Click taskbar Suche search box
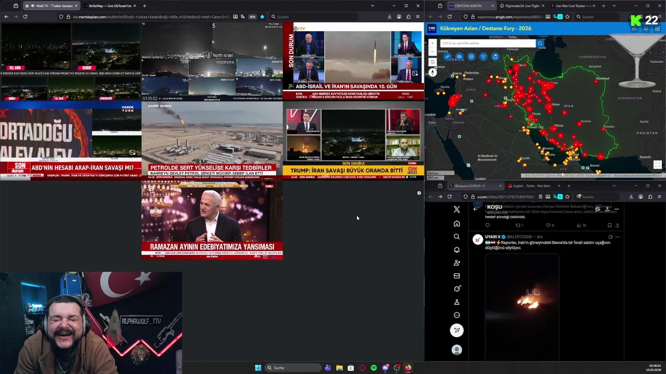 (x=293, y=368)
